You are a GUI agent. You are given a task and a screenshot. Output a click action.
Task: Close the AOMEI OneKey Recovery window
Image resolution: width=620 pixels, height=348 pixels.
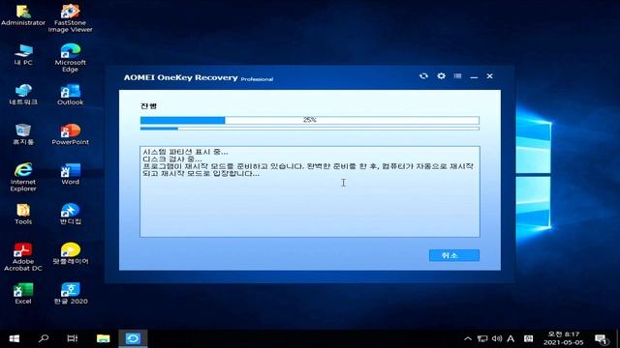coord(489,75)
